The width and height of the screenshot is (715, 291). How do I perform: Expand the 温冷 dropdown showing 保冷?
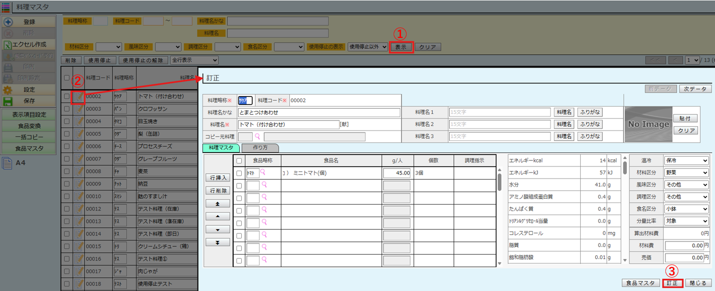[686, 160]
